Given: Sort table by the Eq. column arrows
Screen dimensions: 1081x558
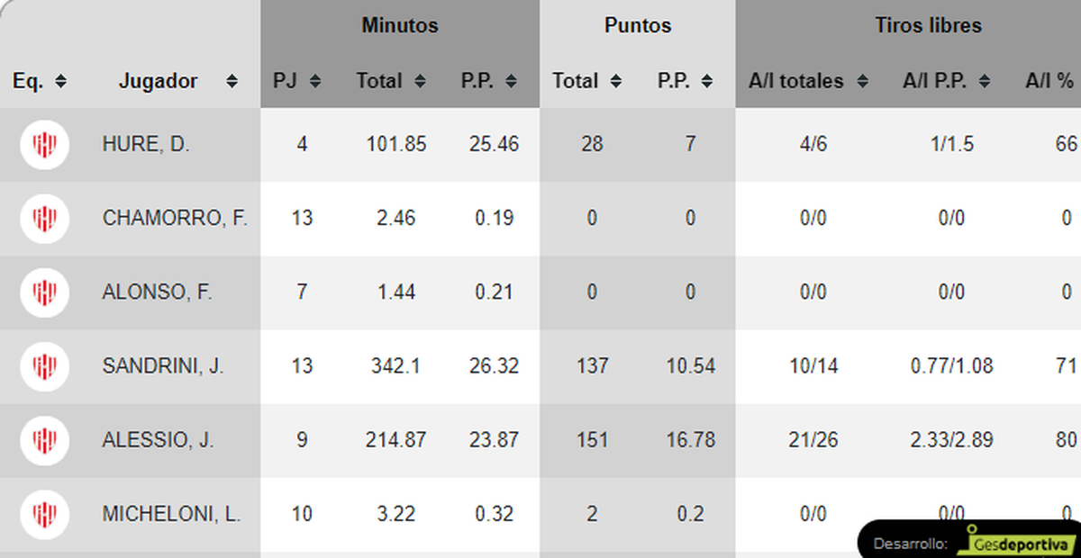Looking at the screenshot, I should (x=60, y=81).
